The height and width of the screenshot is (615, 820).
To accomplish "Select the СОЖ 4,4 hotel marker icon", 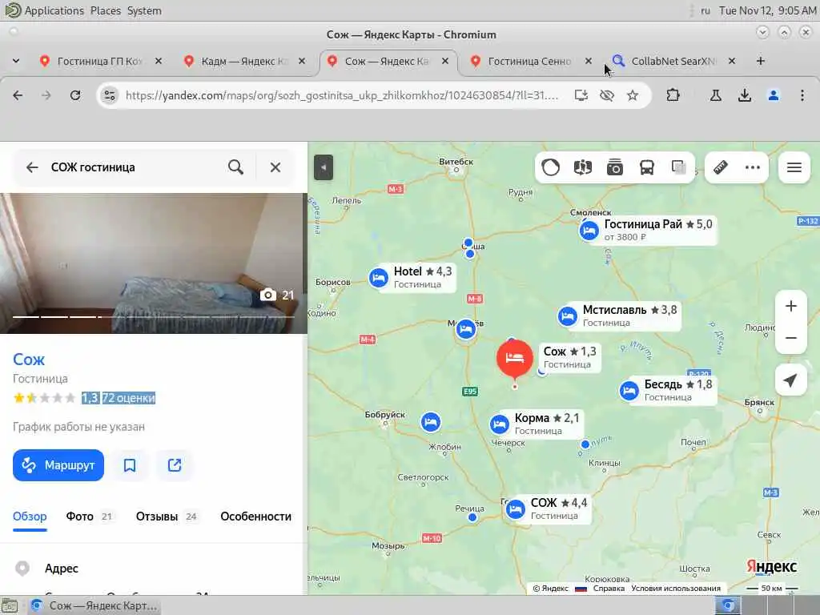I will point(515,508).
